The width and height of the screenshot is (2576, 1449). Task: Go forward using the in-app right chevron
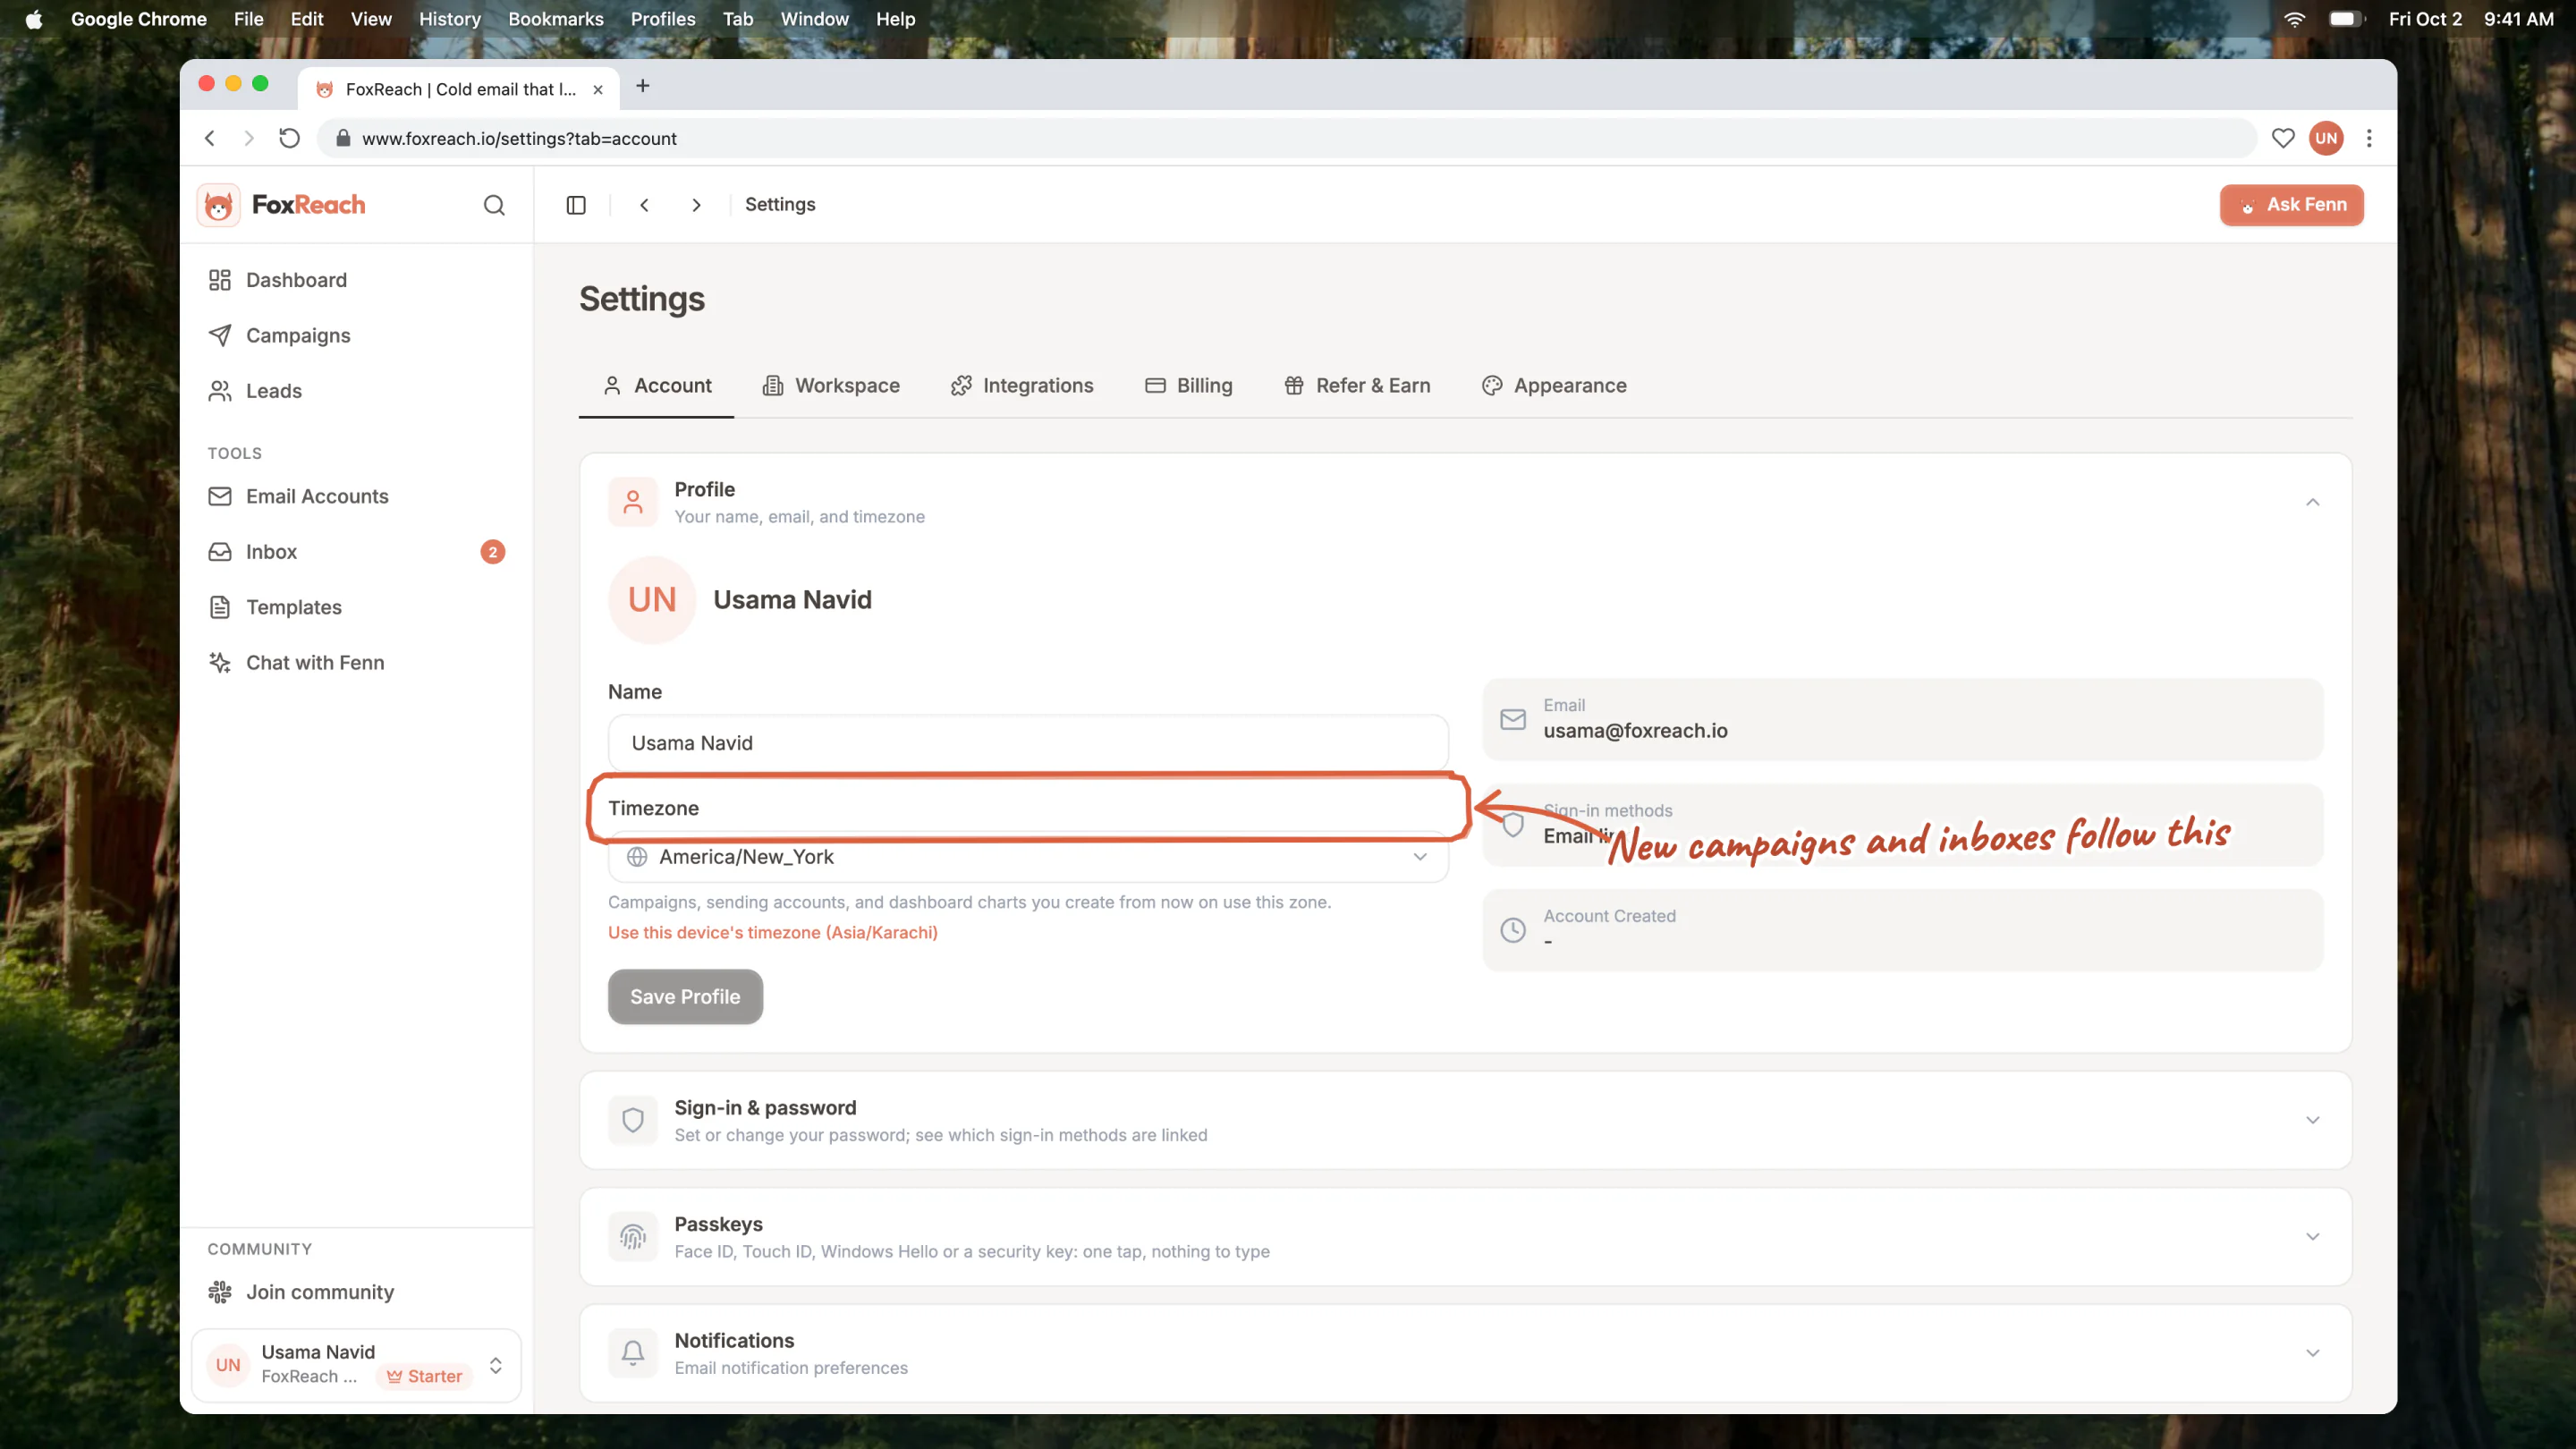696,205
